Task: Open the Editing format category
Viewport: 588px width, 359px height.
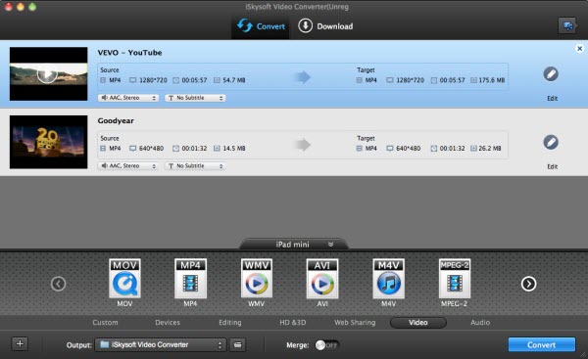Action: coord(230,322)
